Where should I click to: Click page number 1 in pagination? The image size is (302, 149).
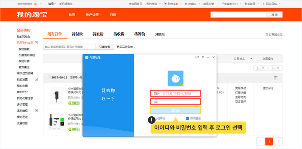269,141
